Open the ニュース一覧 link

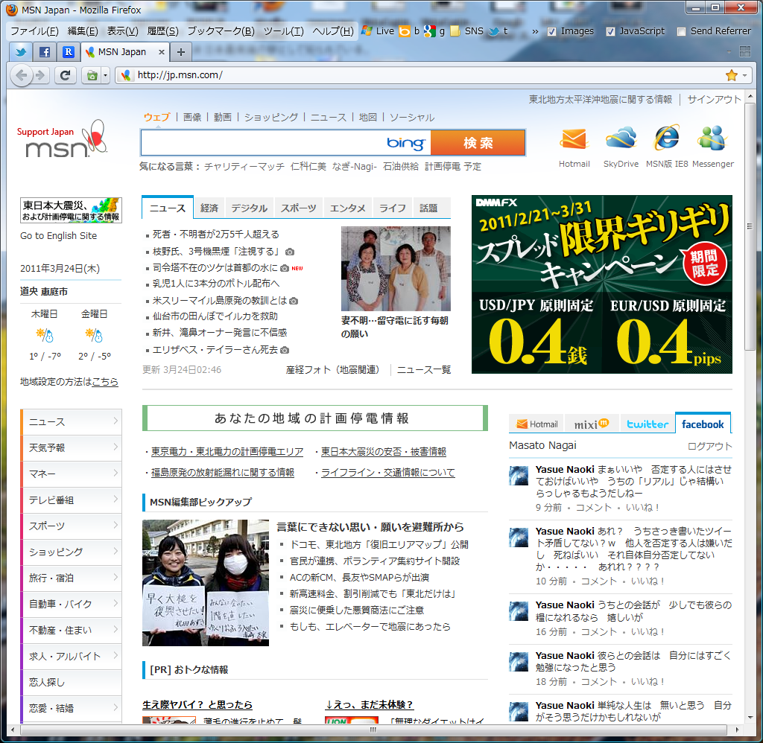424,370
